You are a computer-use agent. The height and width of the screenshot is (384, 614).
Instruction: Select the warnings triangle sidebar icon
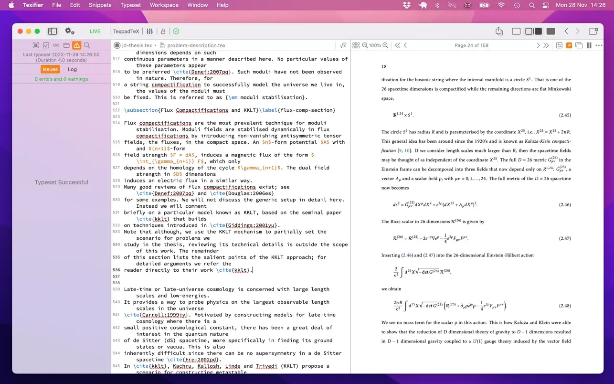(x=76, y=45)
